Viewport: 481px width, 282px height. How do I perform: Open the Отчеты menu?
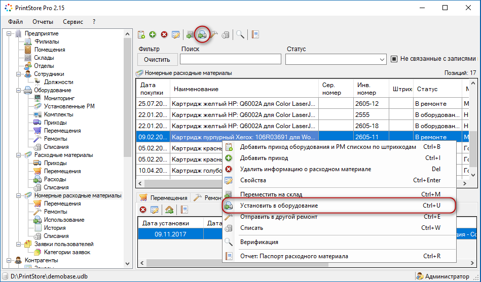coord(43,22)
